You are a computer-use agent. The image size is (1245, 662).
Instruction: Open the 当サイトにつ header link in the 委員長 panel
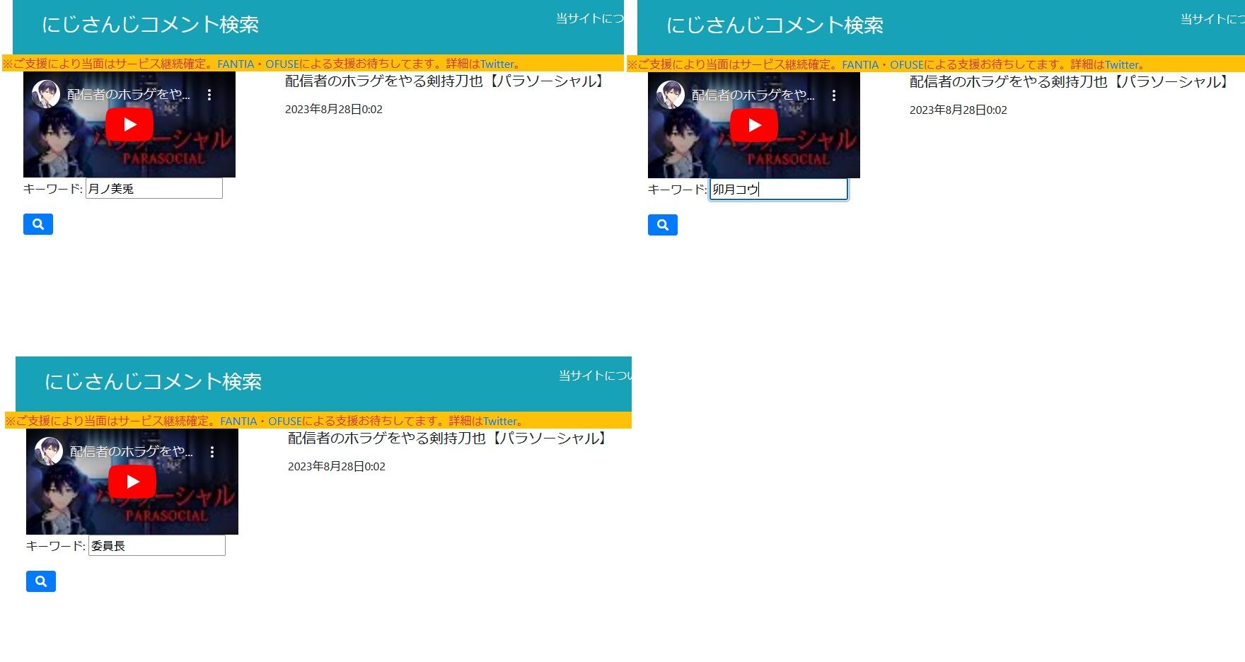595,376
